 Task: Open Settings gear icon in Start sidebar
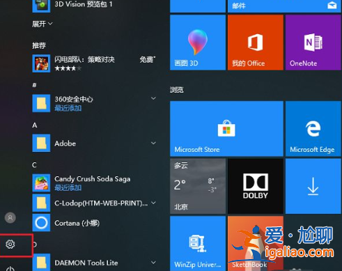click(x=10, y=245)
